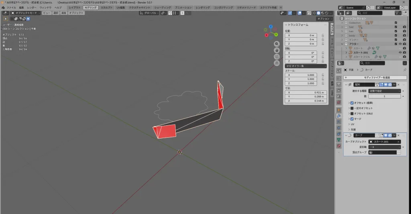The width and height of the screenshot is (411, 214).
Task: Uncheck the マージ checkbox
Action: point(352,119)
